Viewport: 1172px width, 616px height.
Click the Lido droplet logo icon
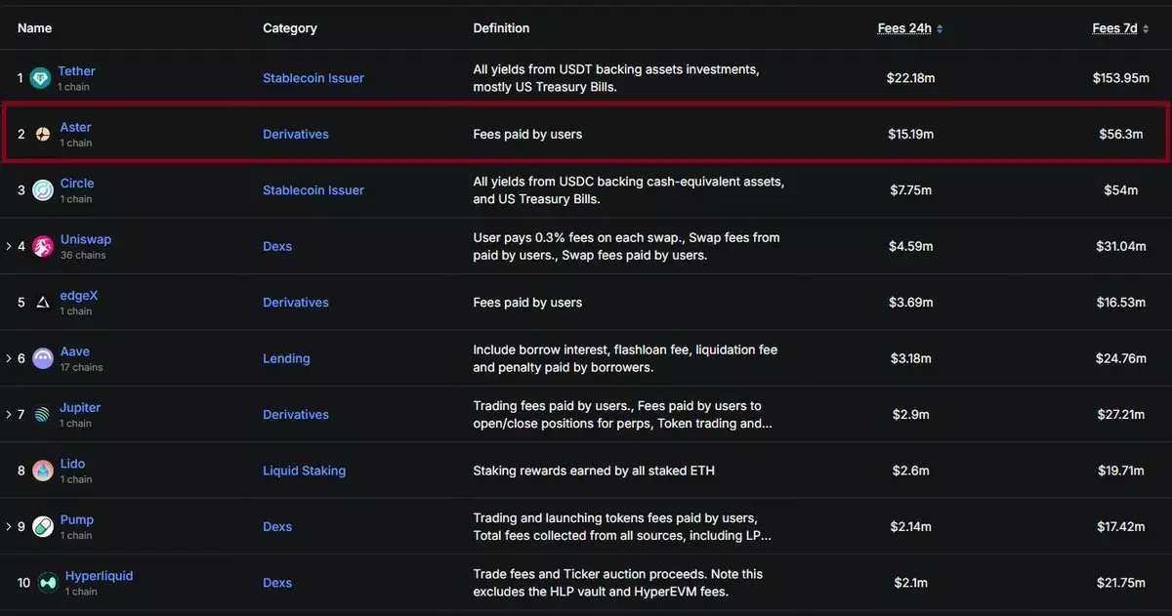(43, 471)
